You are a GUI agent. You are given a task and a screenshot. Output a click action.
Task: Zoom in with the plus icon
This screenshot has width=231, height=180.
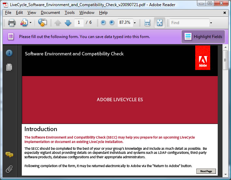click(112, 23)
